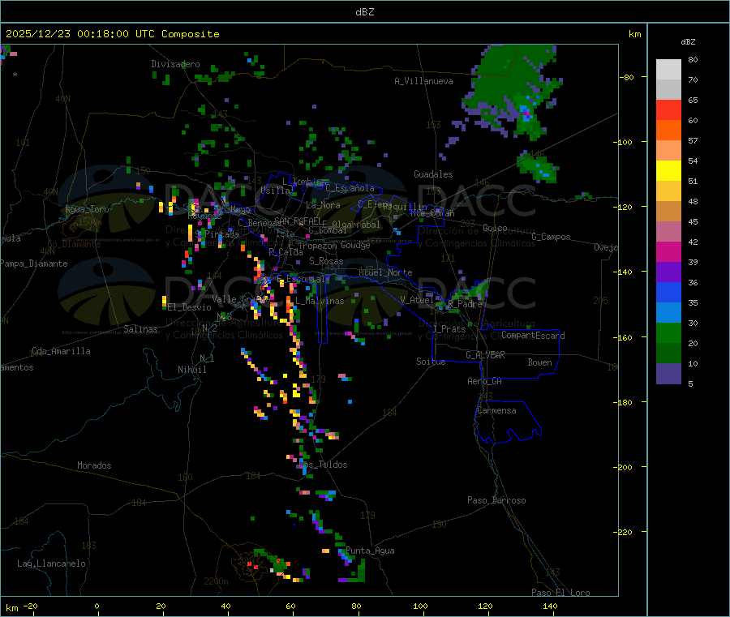Select the magenta 42 dBZ legend swatch

[x=668, y=251]
